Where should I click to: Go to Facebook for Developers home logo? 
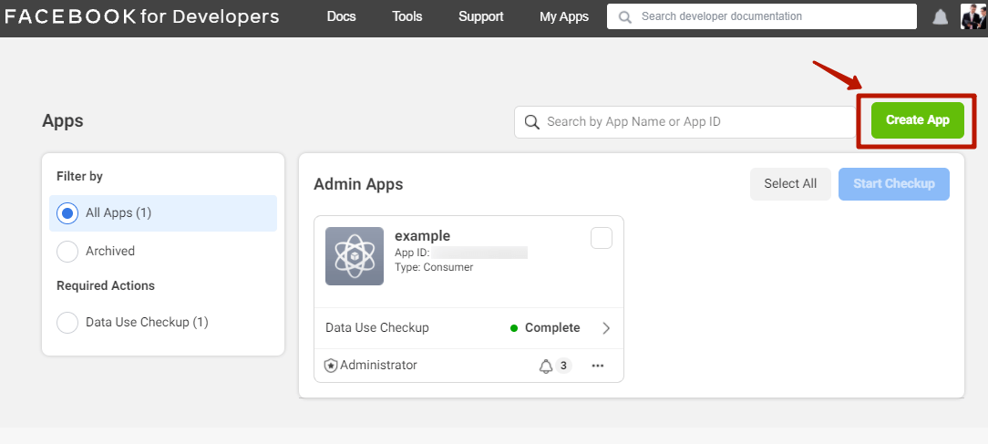click(142, 17)
